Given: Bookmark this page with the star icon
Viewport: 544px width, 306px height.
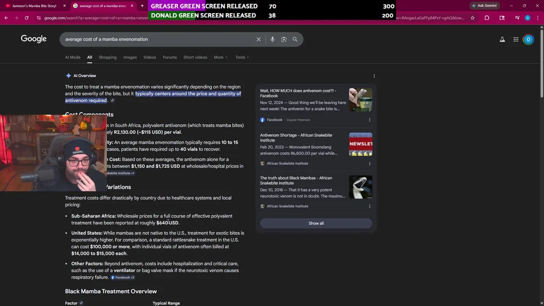Looking at the screenshot, I should point(472,18).
